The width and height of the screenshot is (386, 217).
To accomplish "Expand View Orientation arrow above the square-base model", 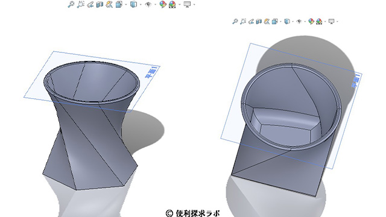I will pyautogui.click(x=280, y=22).
